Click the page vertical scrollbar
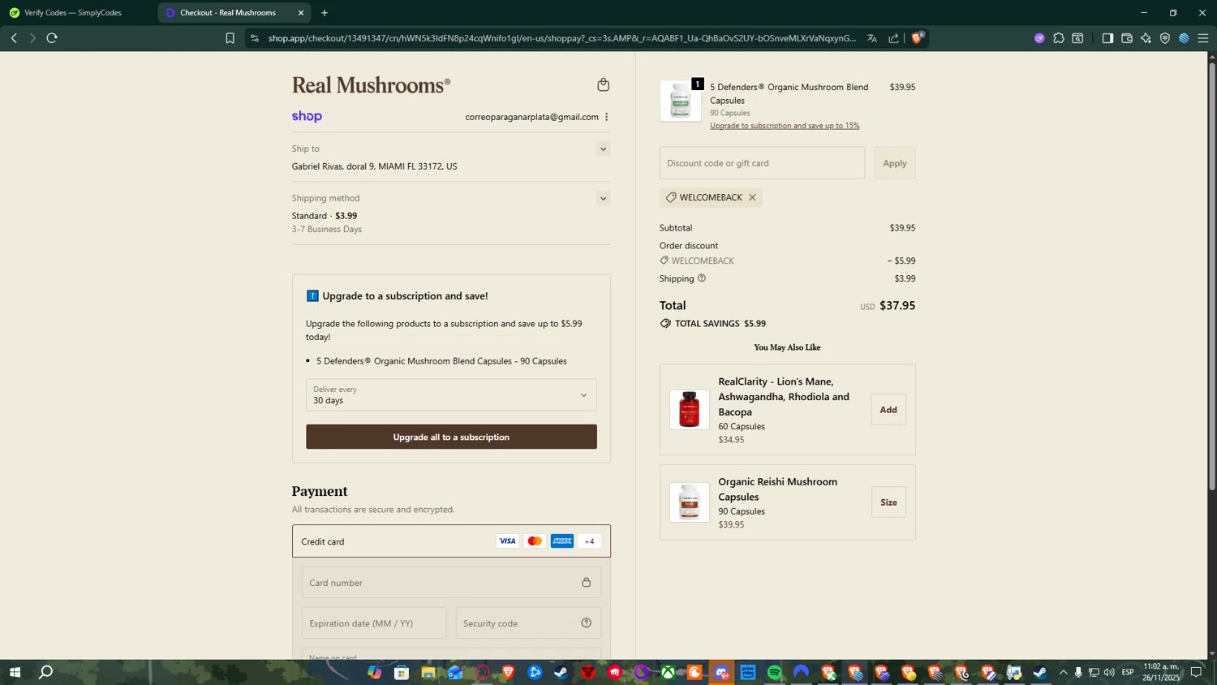Screen dimensions: 1217x685 coord(1212,276)
